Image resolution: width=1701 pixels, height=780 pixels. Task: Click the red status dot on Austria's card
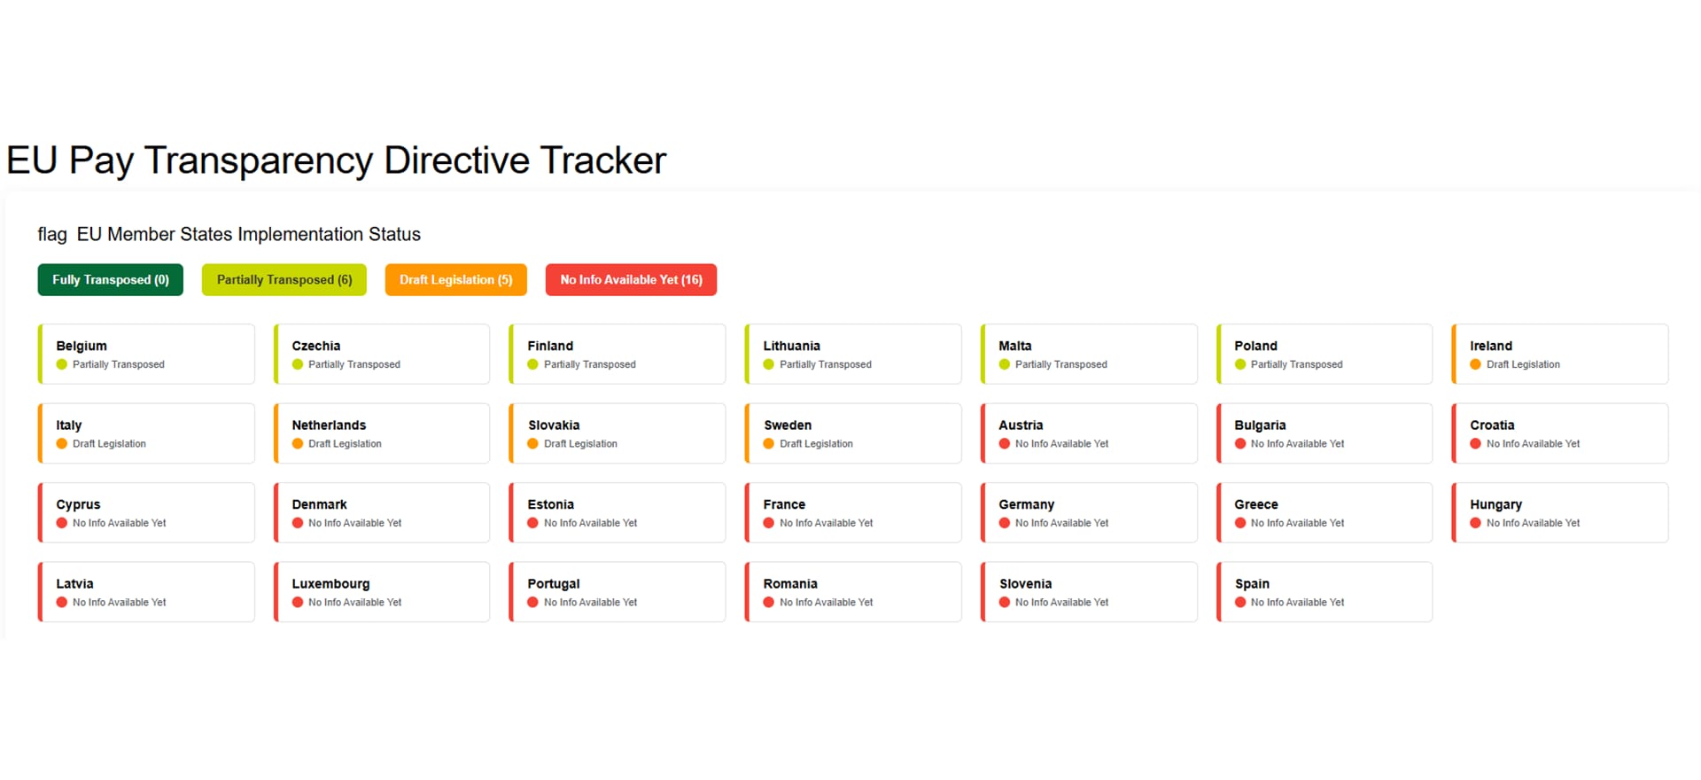1005,444
